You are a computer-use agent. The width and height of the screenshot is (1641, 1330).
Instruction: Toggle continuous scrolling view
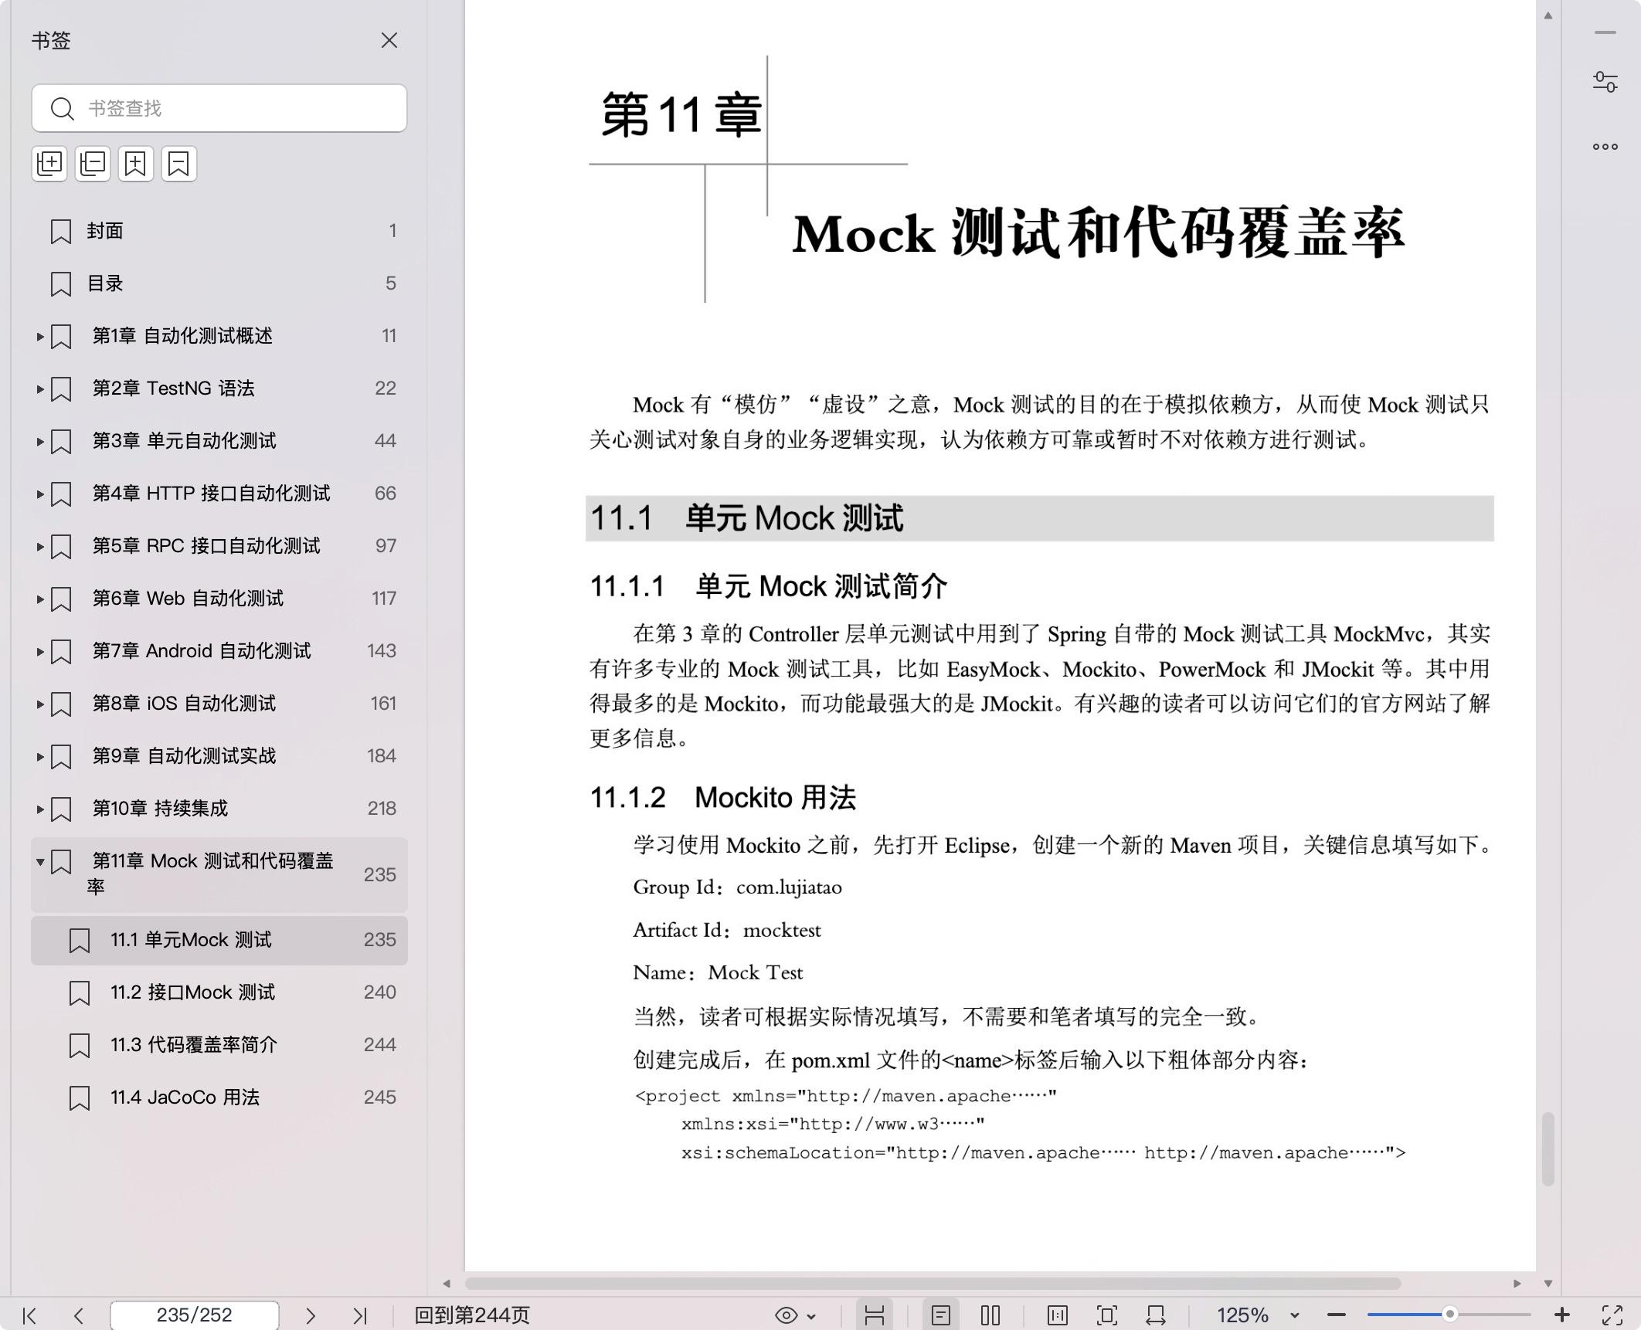tap(875, 1315)
